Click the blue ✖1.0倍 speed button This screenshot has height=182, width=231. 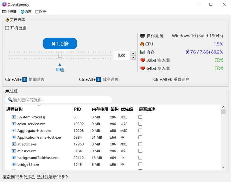tap(60, 43)
